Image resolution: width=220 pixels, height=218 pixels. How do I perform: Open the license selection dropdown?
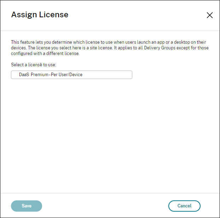(71, 75)
